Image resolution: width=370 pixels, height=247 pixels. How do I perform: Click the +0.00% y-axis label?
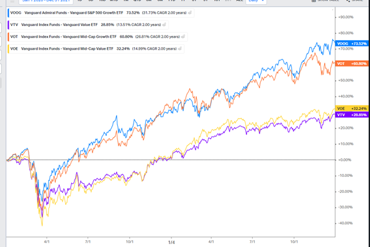(345, 159)
